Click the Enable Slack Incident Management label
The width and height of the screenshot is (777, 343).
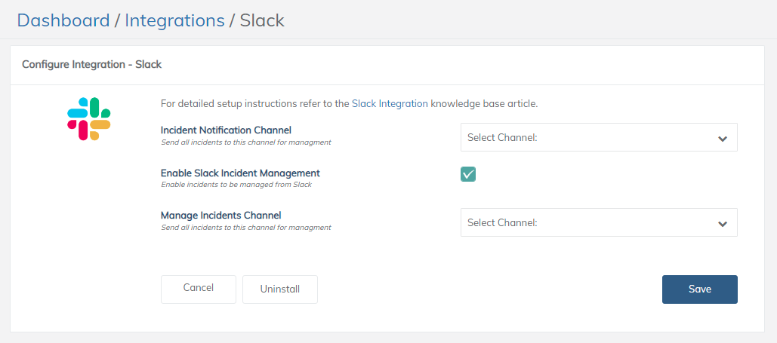(240, 173)
